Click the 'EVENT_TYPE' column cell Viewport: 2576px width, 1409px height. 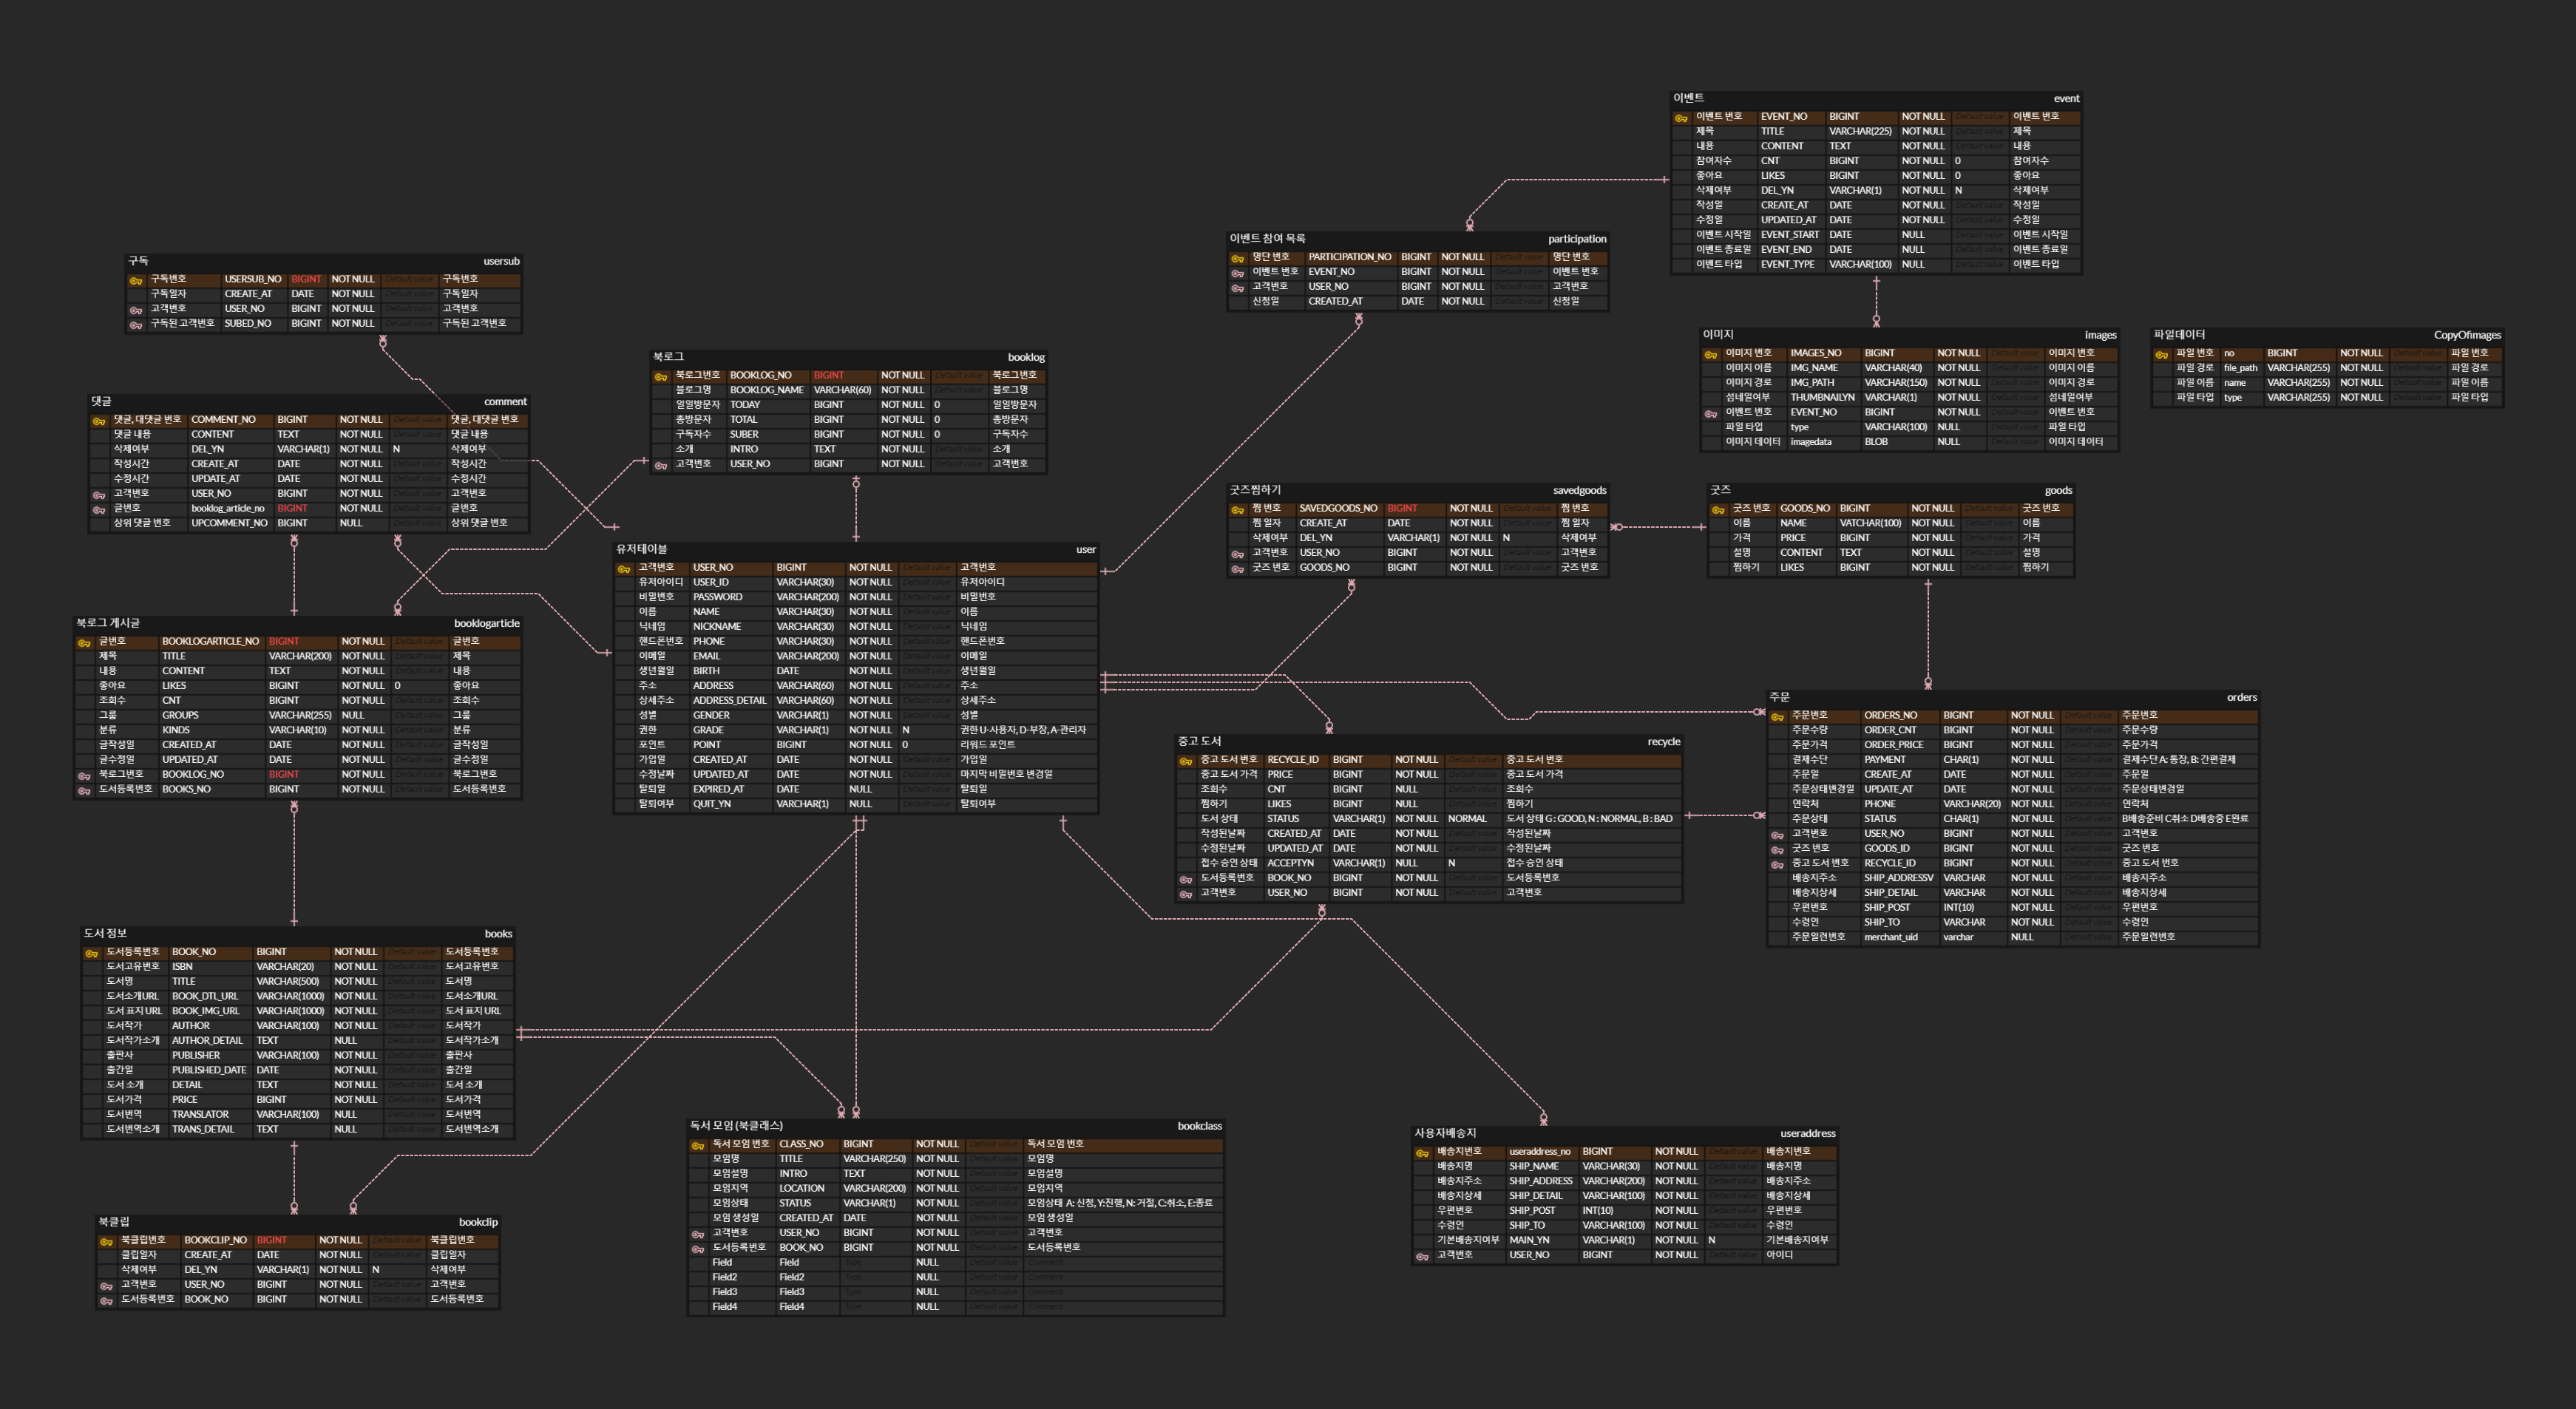pyautogui.click(x=1790, y=265)
